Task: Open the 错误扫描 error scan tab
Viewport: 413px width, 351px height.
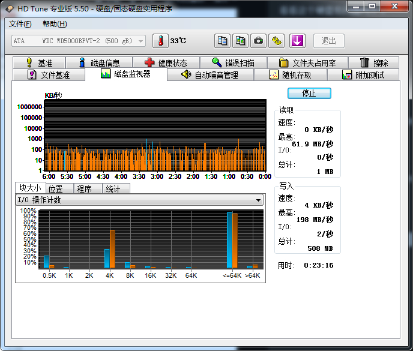Action: [233, 63]
